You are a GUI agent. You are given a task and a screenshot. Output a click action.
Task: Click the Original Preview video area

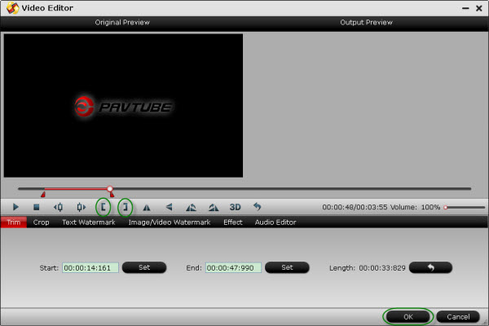point(123,105)
